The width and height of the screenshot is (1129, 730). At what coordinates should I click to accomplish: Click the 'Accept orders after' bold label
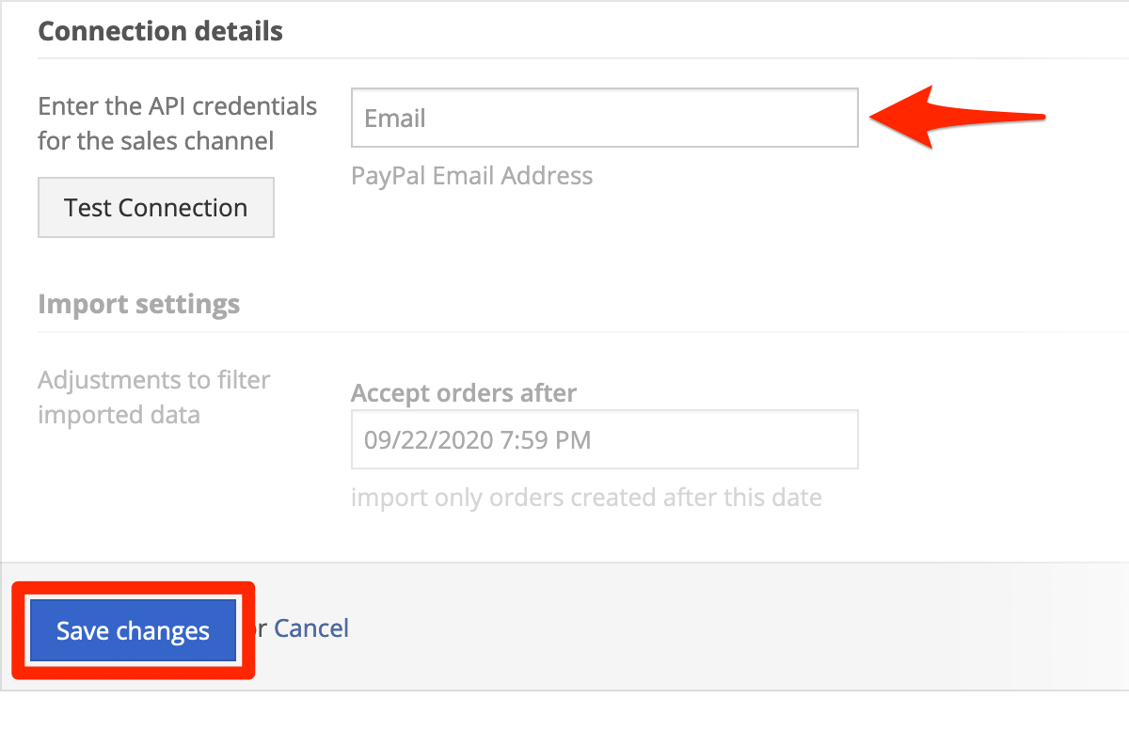(464, 392)
